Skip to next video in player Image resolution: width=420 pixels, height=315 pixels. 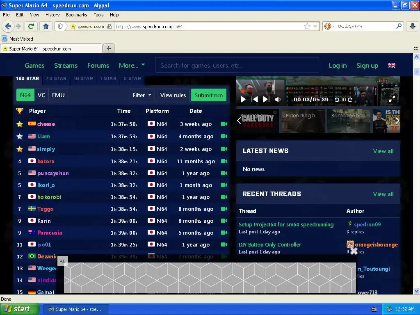click(x=266, y=99)
